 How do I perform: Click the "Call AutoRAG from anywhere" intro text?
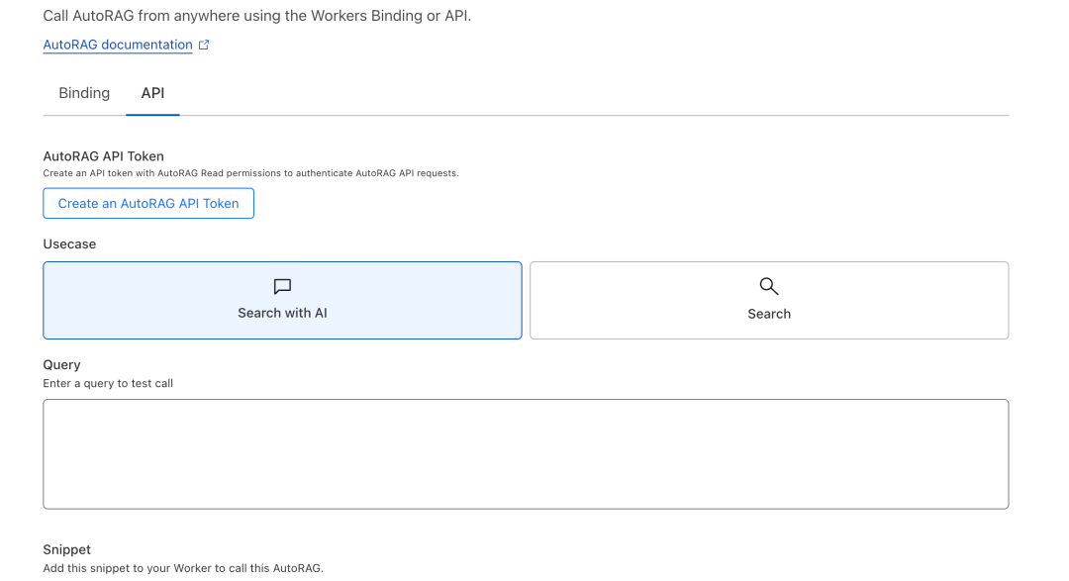pyautogui.click(x=256, y=16)
